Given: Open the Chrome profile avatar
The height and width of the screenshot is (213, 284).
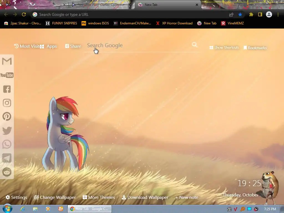Looking at the screenshot, I should (269, 14).
